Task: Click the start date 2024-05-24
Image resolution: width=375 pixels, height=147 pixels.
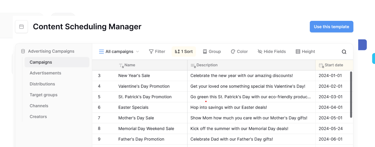Action: [331, 128]
